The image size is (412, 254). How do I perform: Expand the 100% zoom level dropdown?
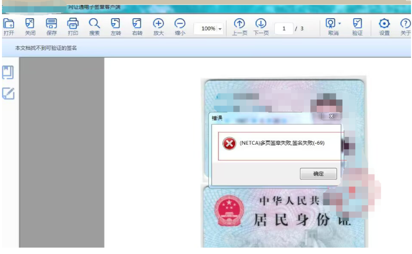tap(220, 29)
